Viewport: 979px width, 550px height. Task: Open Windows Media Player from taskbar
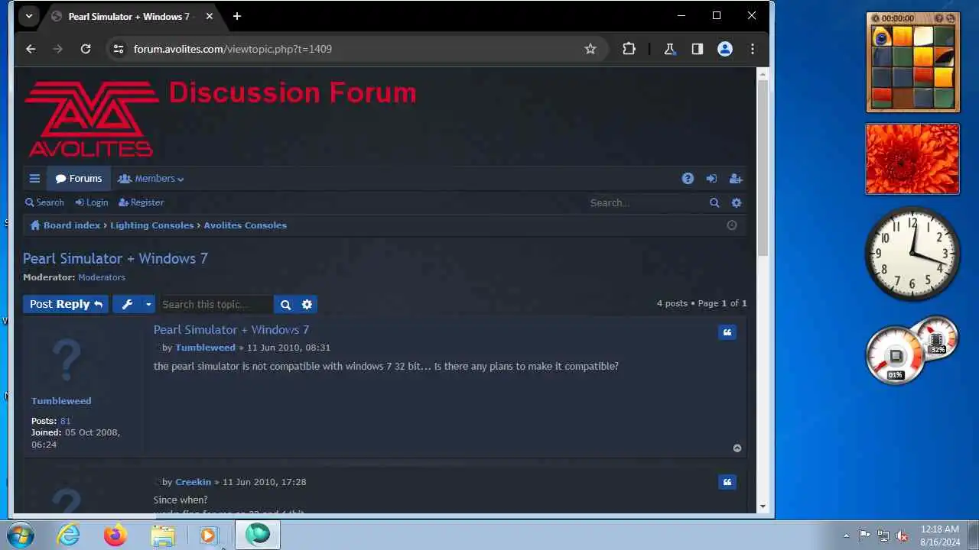click(209, 535)
